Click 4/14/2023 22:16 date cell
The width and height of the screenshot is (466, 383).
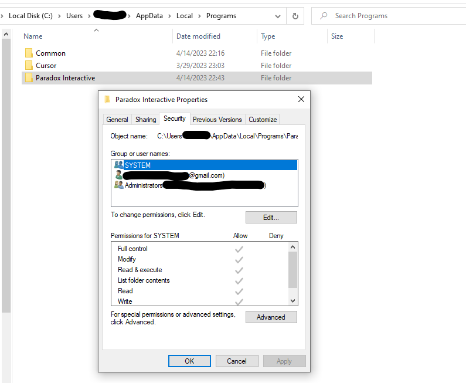coord(200,53)
